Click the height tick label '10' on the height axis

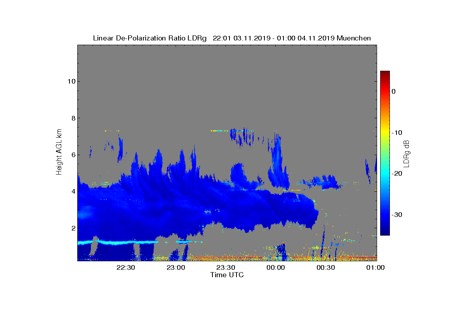71,81
